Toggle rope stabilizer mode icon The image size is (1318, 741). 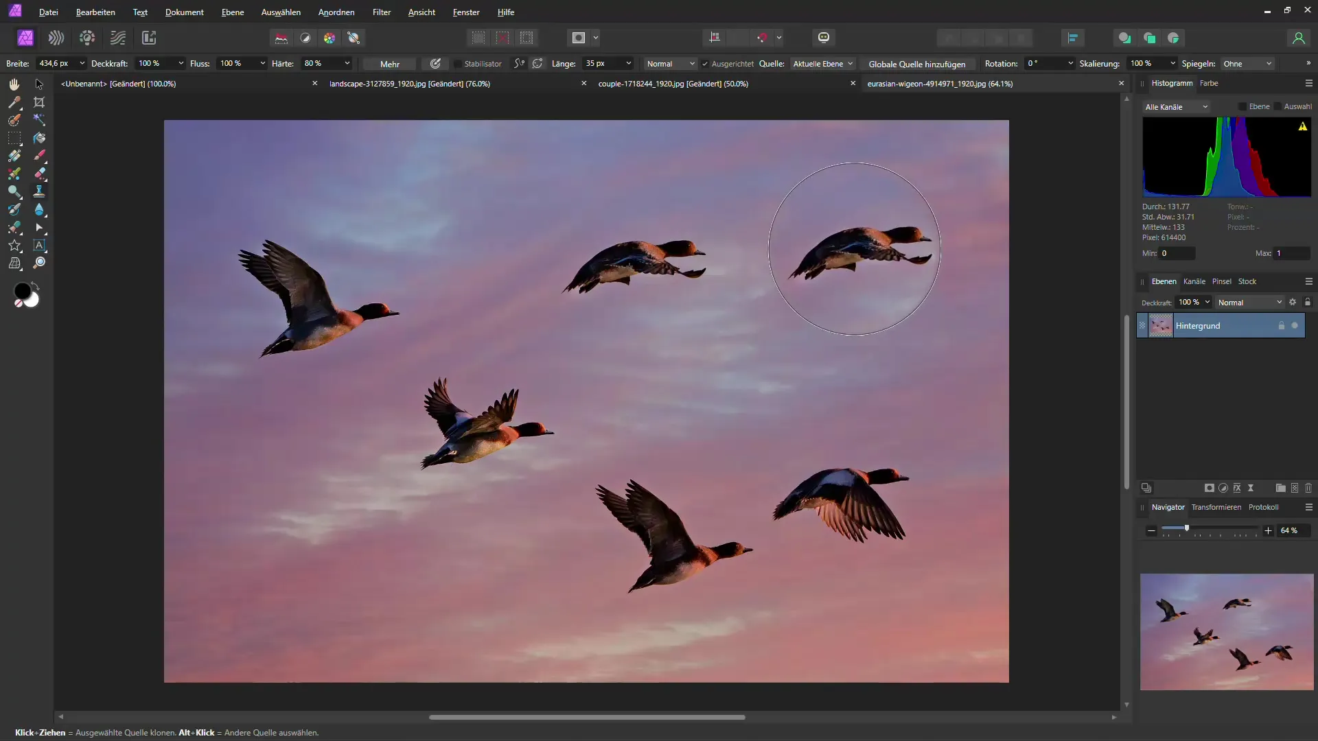(x=520, y=63)
